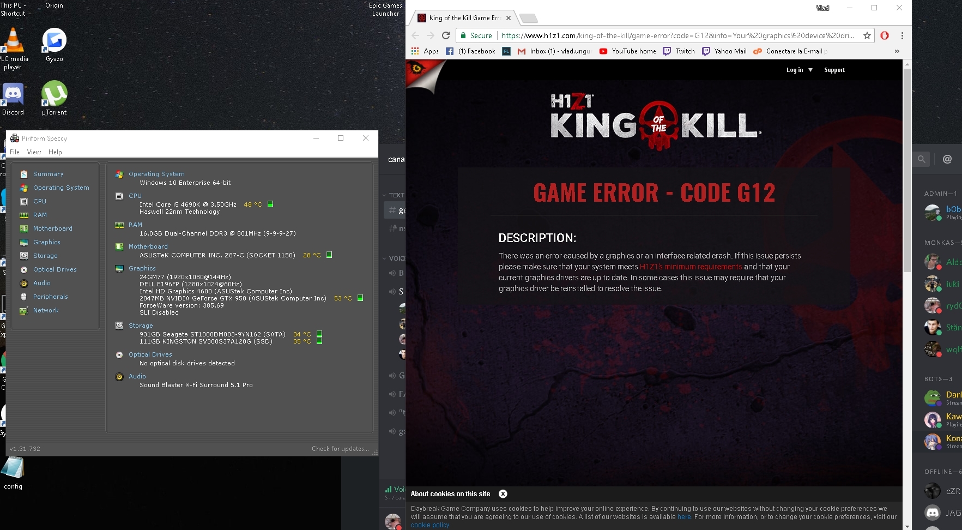Open Speccy File menu
This screenshot has width=962, height=530.
point(15,152)
